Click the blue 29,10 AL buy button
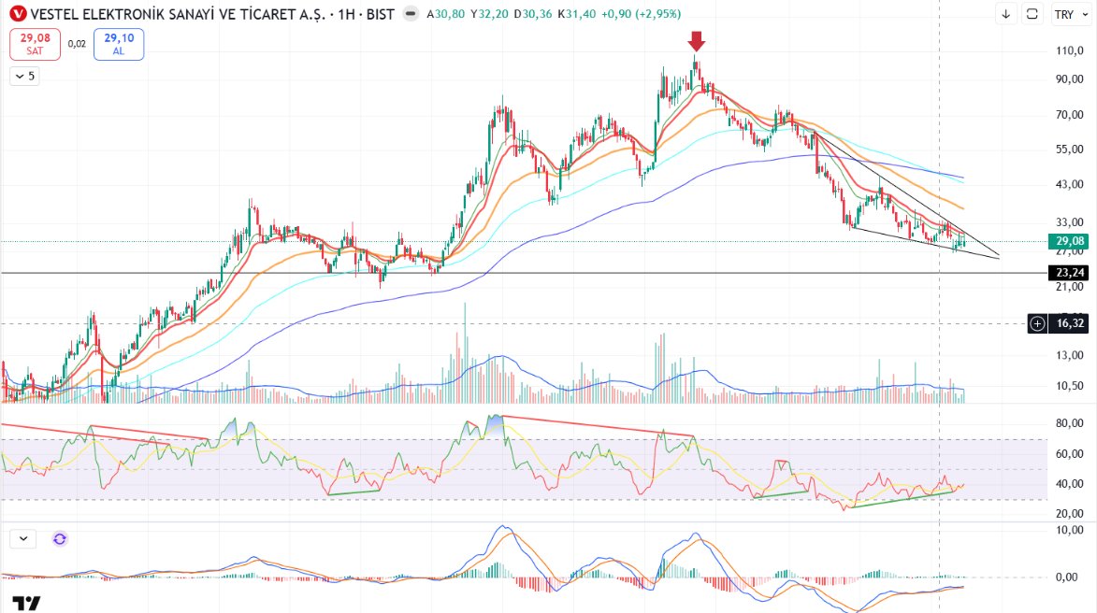Screen dimensions: 1097x613 tap(119, 44)
